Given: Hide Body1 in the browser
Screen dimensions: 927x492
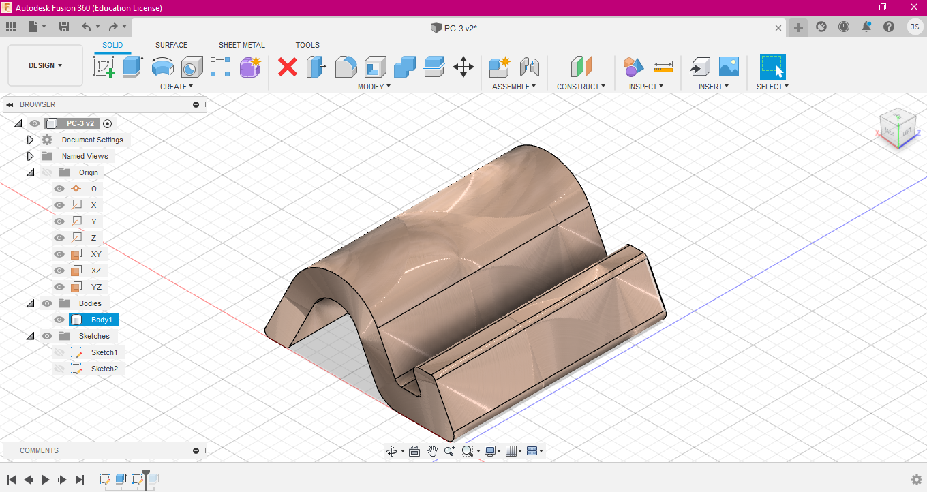Looking at the screenshot, I should (x=59, y=320).
